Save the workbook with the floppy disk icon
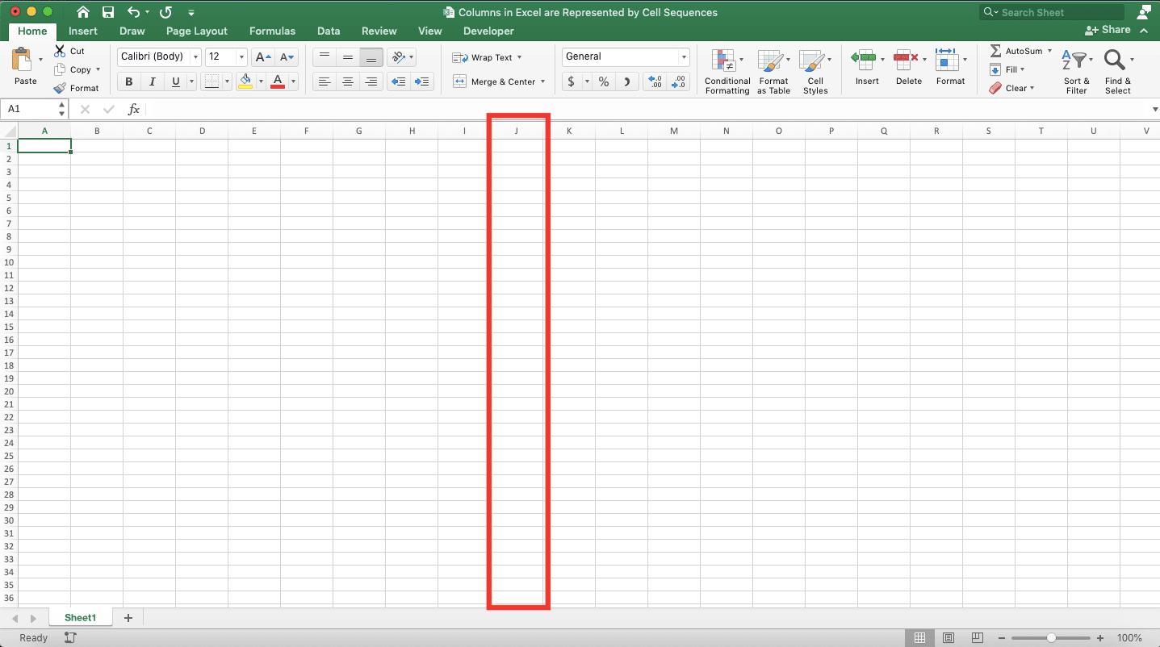Image resolution: width=1160 pixels, height=647 pixels. (x=108, y=12)
